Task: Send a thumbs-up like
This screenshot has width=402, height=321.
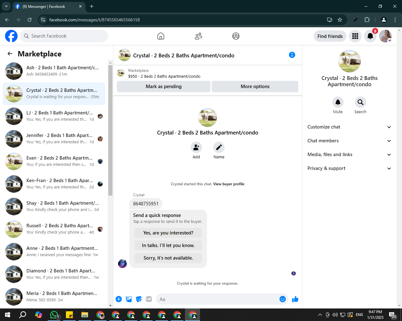Action: tap(295, 299)
